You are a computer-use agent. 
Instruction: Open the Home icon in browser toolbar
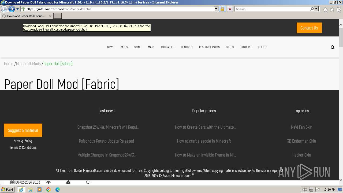[x=325, y=9]
